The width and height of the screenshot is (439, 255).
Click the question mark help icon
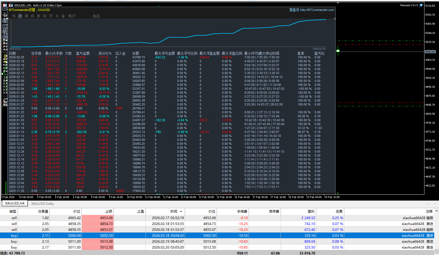pyautogui.click(x=5, y=26)
